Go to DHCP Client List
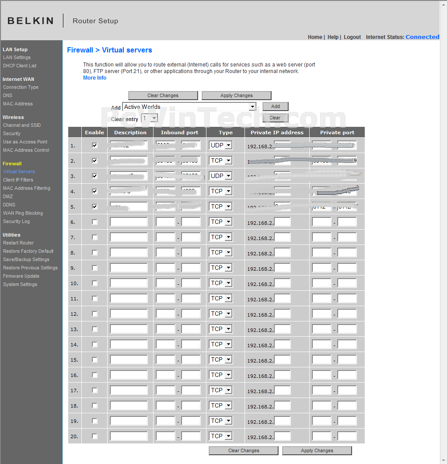Image resolution: width=447 pixels, height=464 pixels. pos(20,66)
